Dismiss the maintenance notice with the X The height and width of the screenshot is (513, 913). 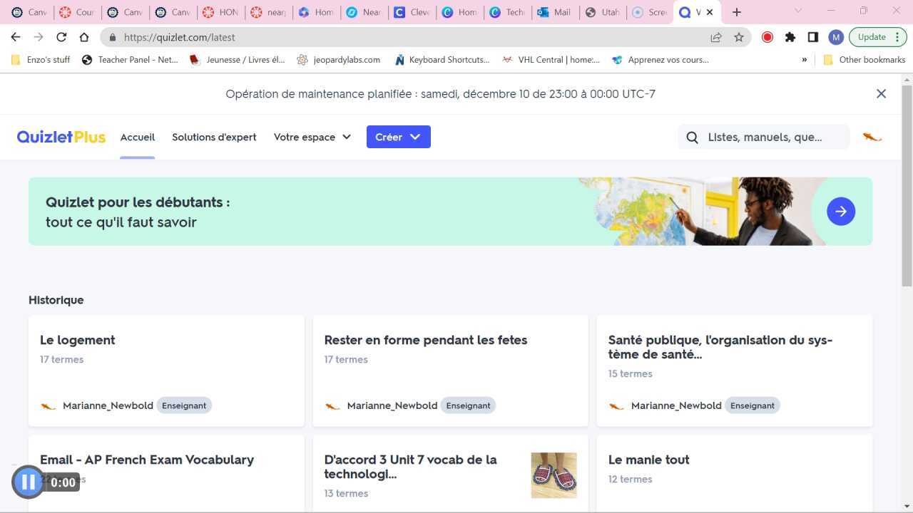coord(881,93)
